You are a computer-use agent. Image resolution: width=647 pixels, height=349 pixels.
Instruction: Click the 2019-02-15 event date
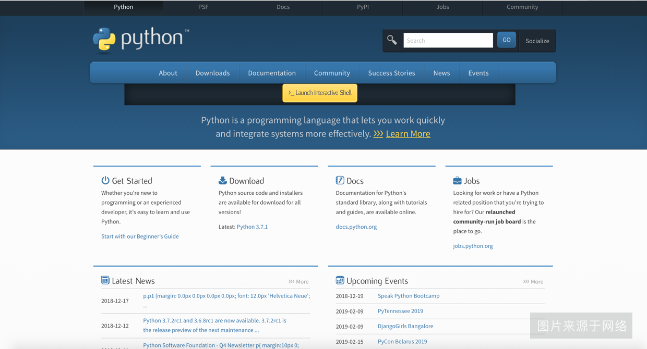(x=350, y=342)
